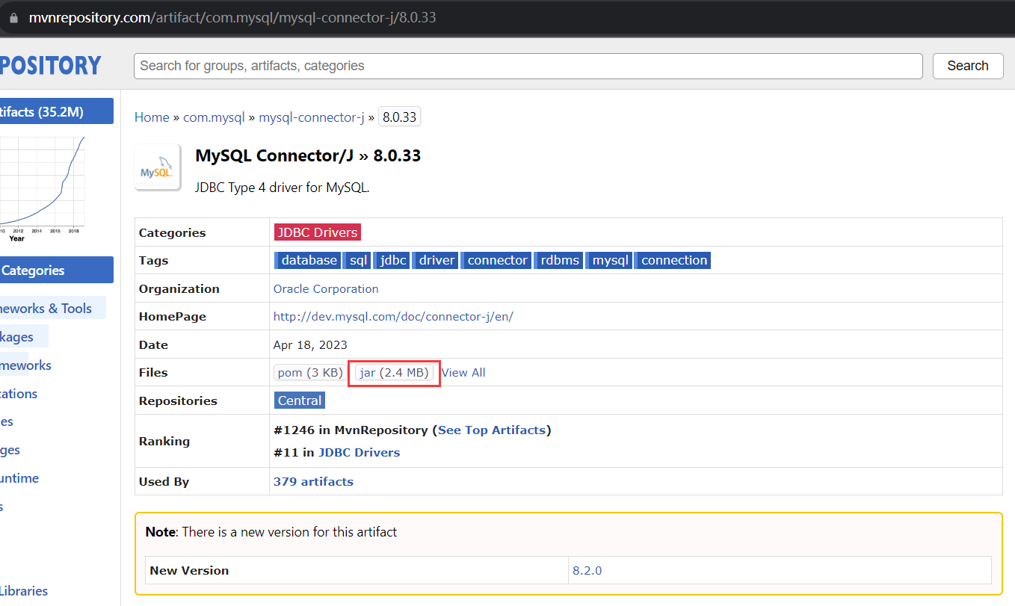Select the sql tag

point(358,260)
